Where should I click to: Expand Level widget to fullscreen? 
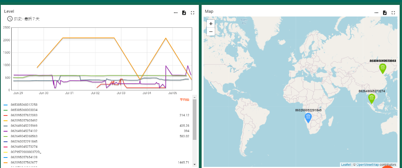(193, 13)
